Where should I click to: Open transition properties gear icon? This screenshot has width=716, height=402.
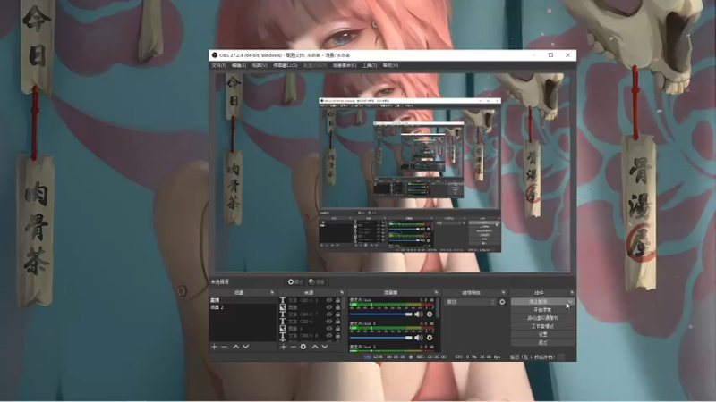[502, 302]
